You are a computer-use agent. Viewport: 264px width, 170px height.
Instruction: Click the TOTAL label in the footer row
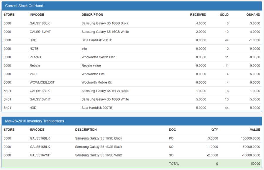(x=174, y=164)
